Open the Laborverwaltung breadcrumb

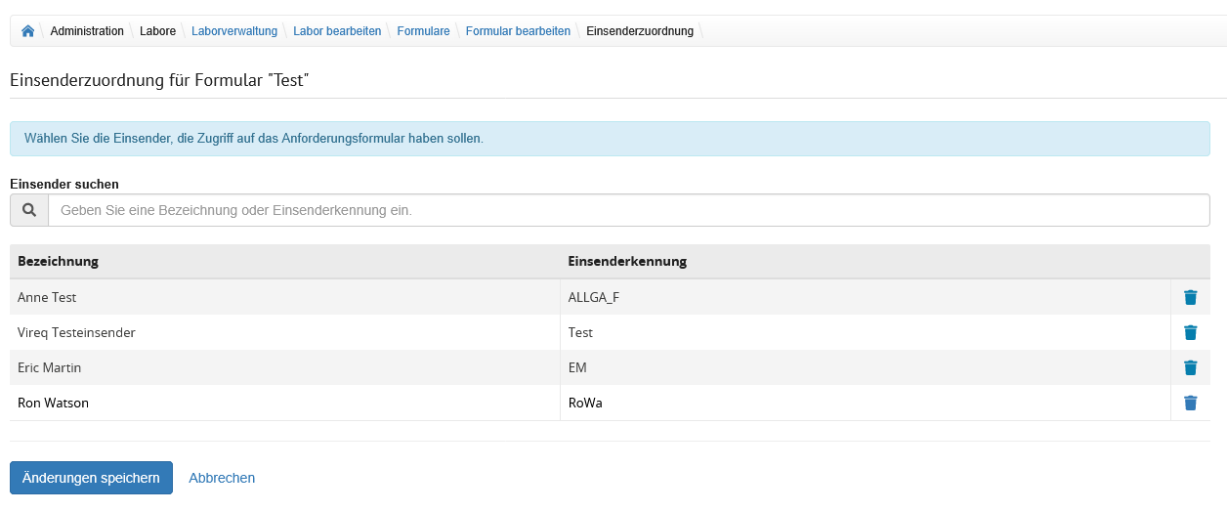point(234,31)
